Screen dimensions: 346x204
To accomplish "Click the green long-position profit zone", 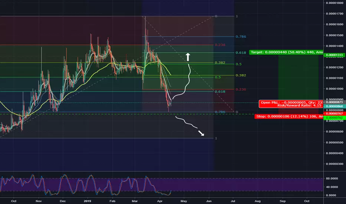I will (298, 78).
